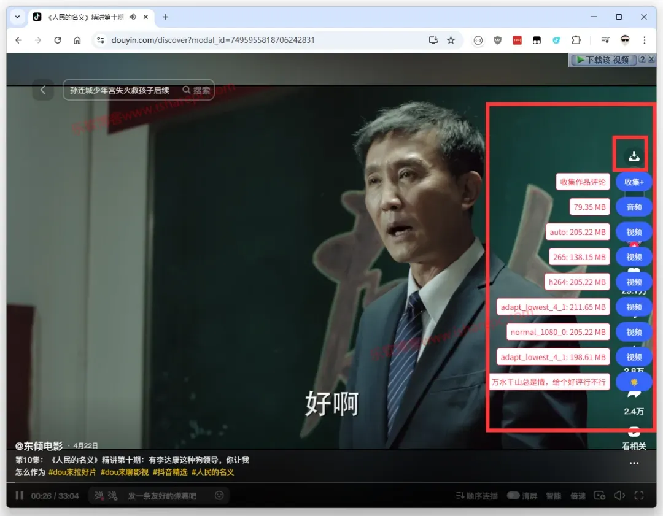
Task: Open the @东倾电影 author profile
Action: [x=39, y=446]
